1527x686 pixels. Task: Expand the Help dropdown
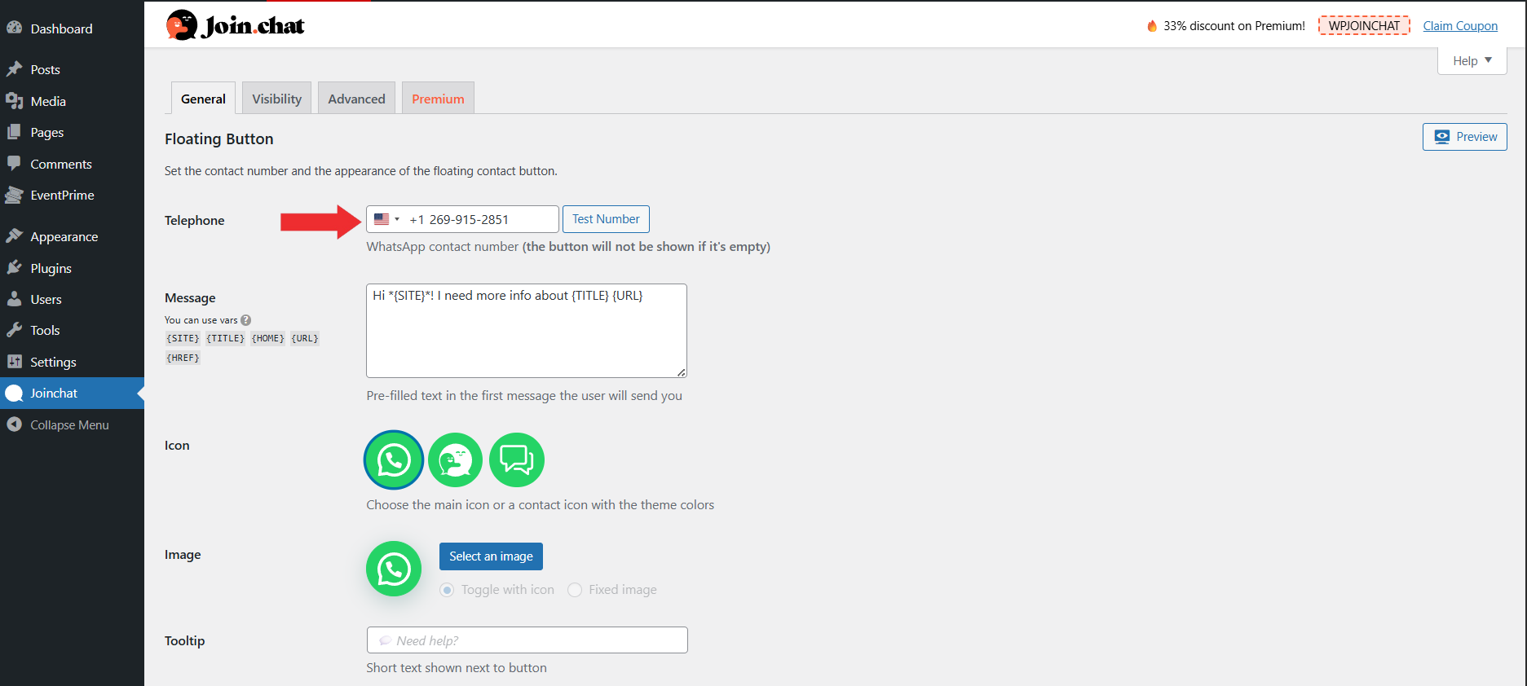[x=1472, y=61]
